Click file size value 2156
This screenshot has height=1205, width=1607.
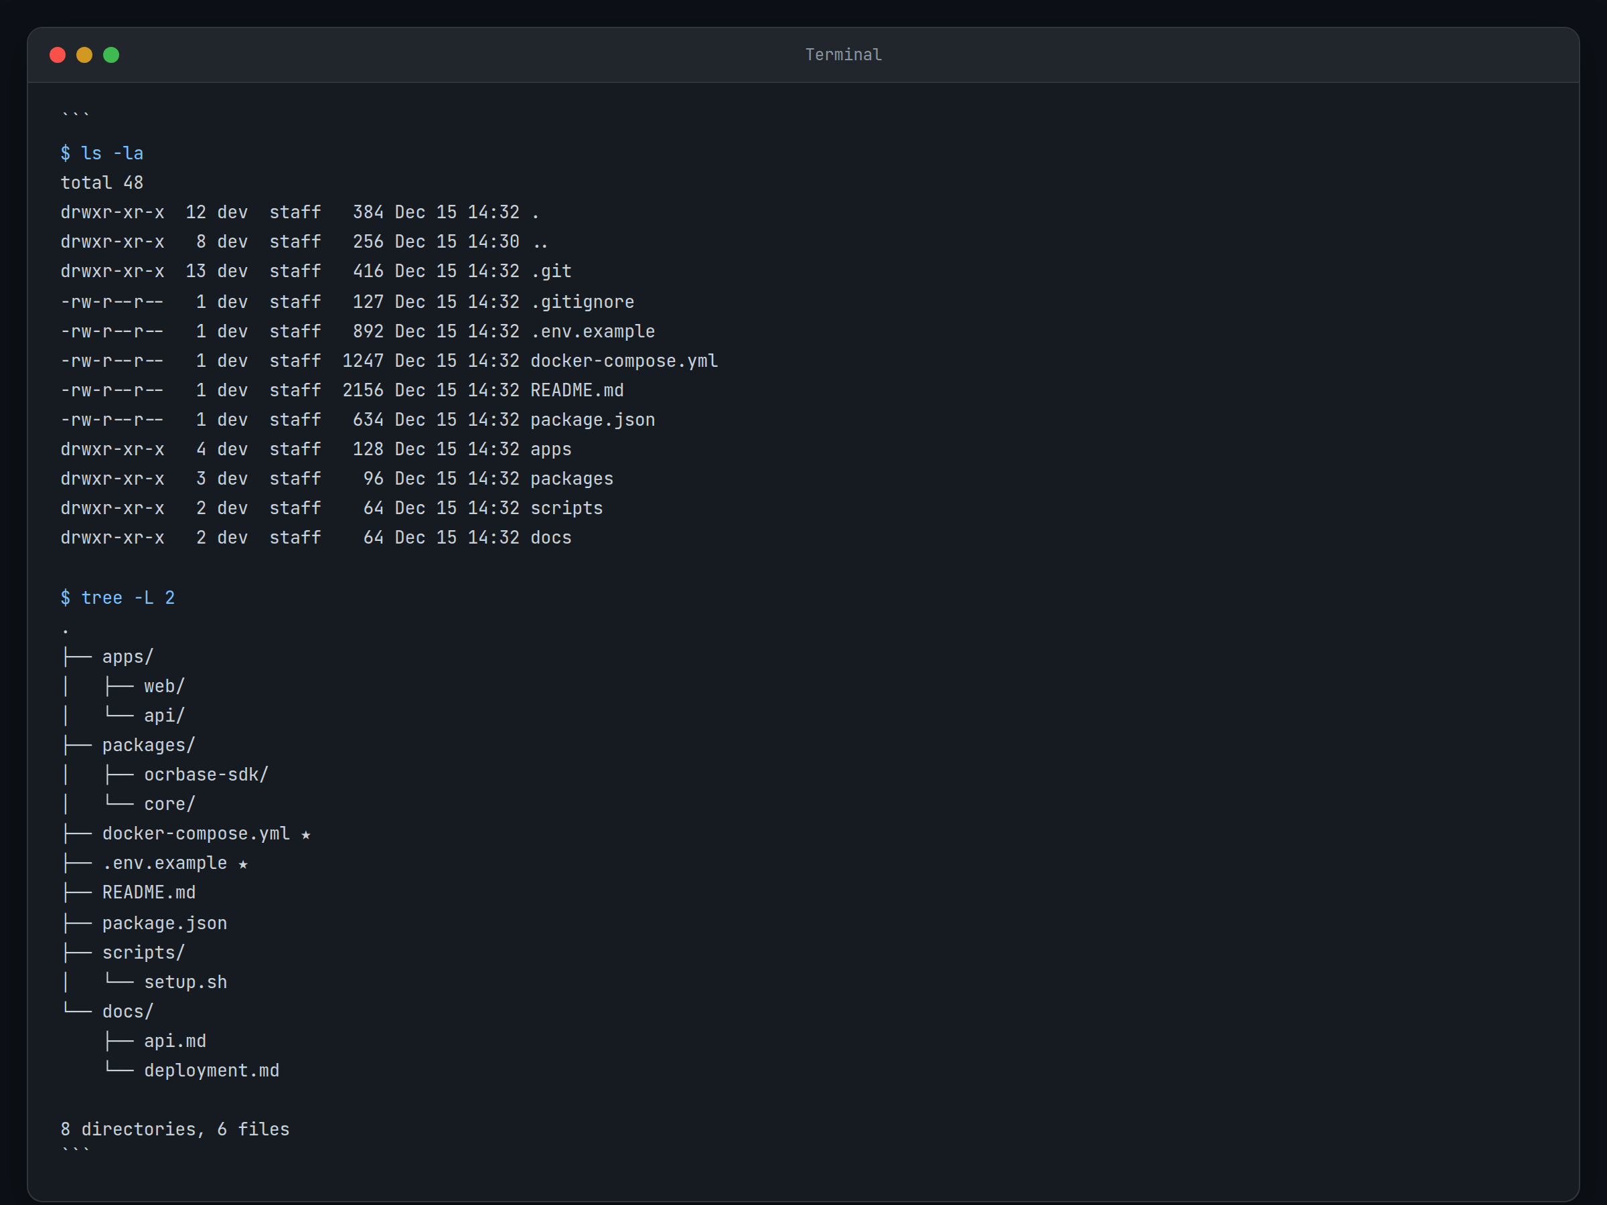coord(362,391)
